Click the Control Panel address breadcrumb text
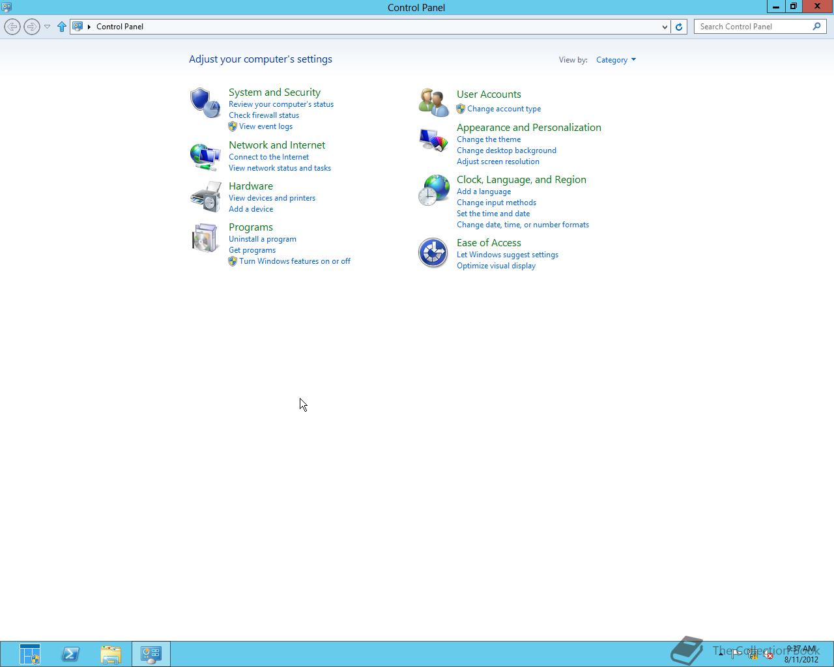834x667 pixels. click(120, 27)
